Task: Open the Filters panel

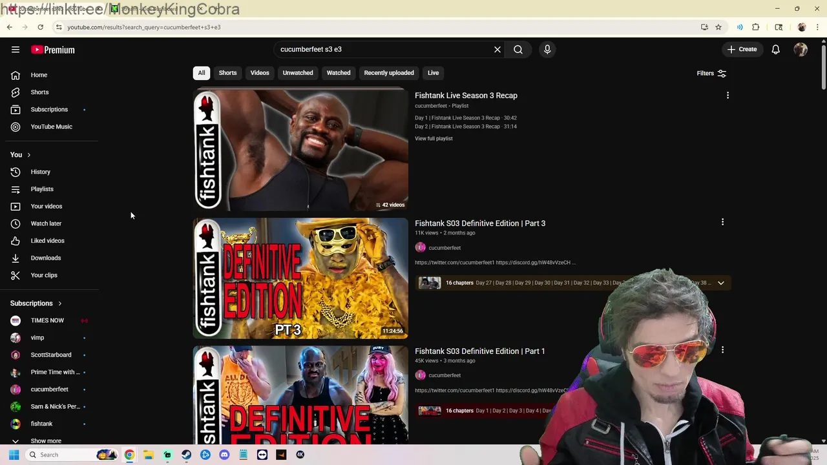Action: click(x=711, y=73)
